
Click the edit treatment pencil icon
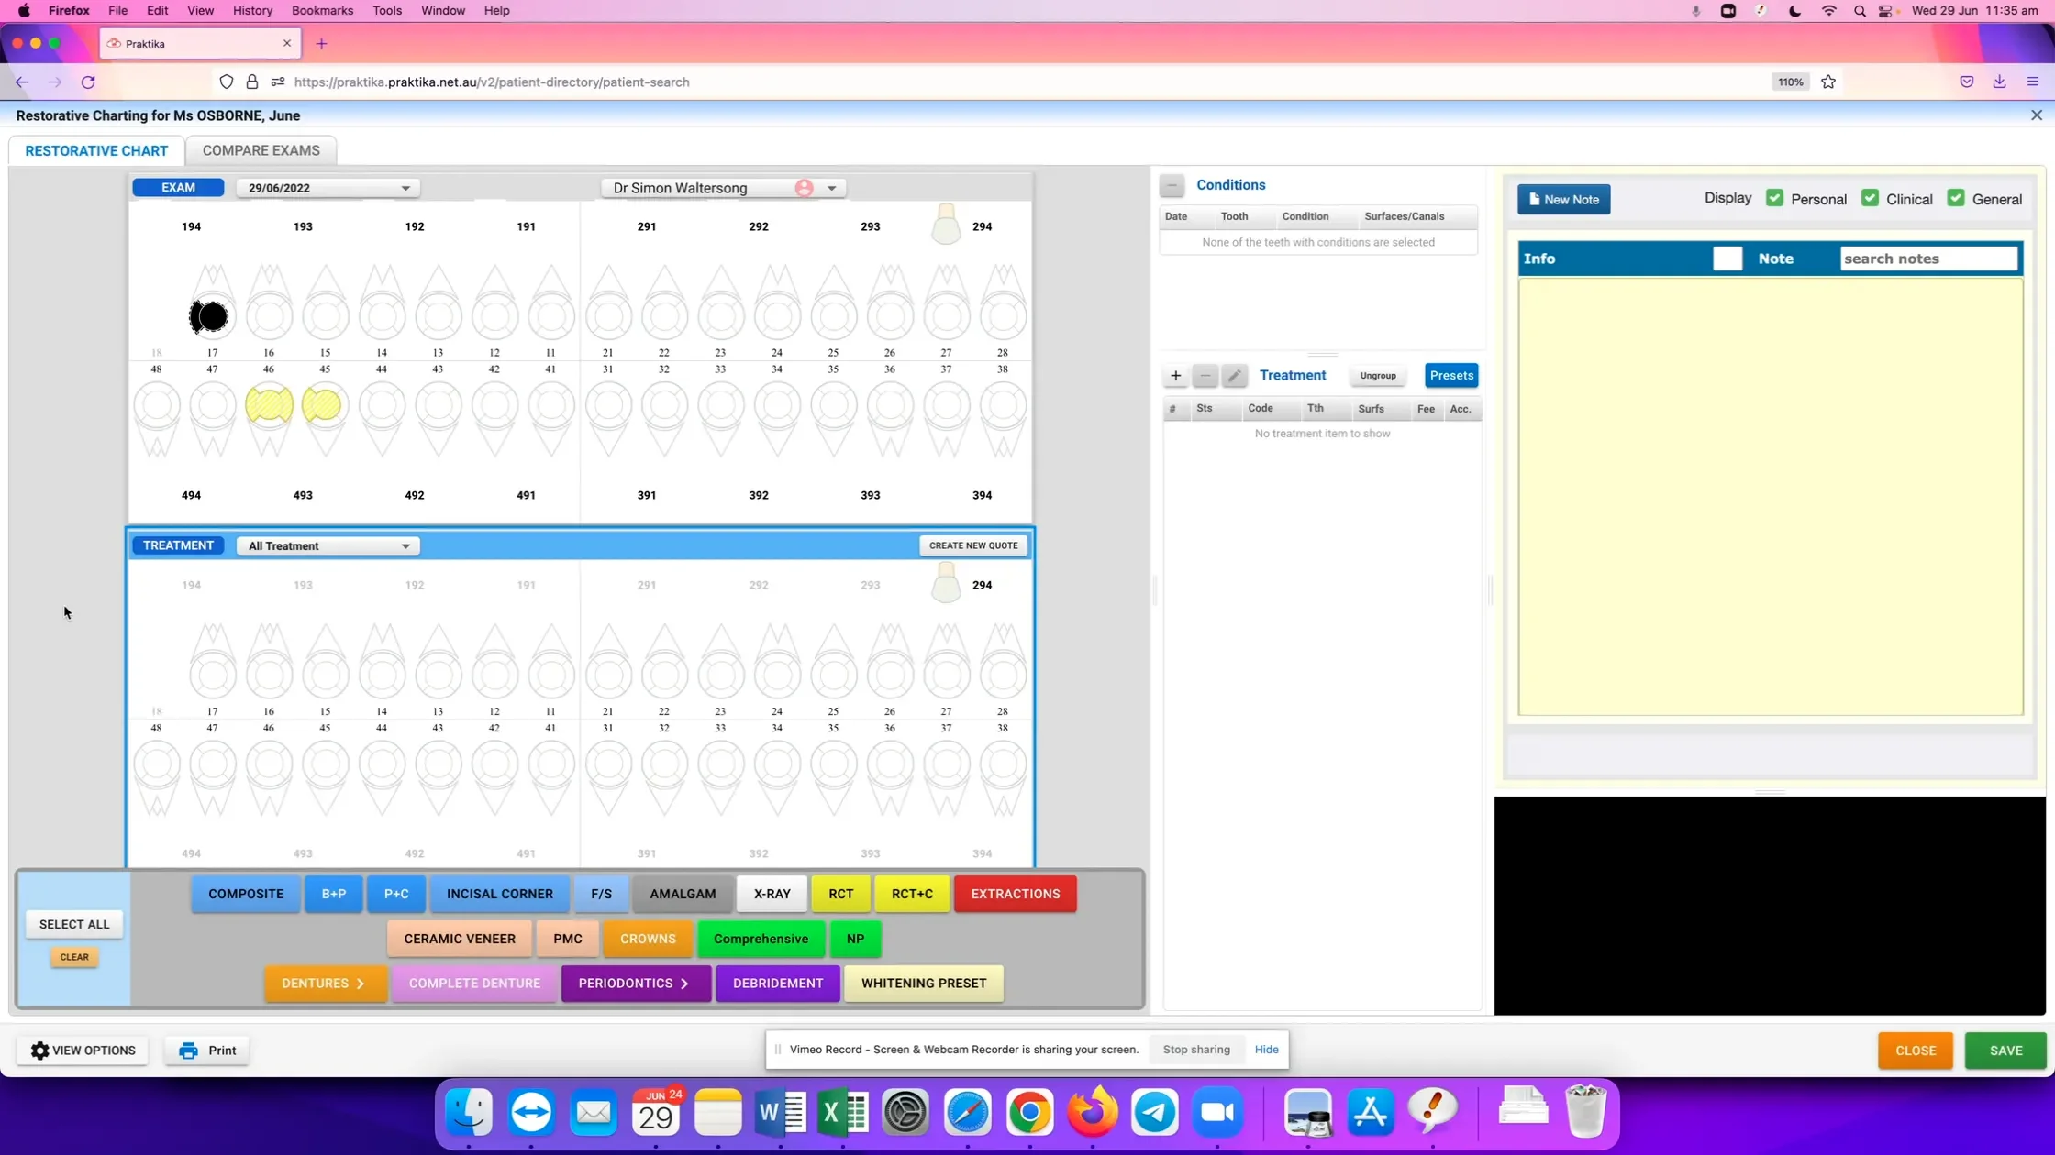coord(1234,375)
